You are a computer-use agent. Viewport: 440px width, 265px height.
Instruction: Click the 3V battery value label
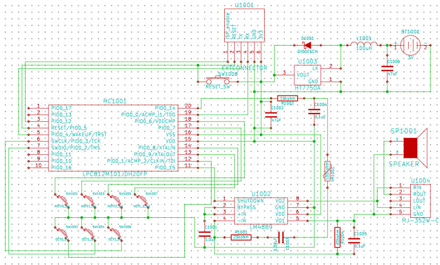pyautogui.click(x=411, y=57)
